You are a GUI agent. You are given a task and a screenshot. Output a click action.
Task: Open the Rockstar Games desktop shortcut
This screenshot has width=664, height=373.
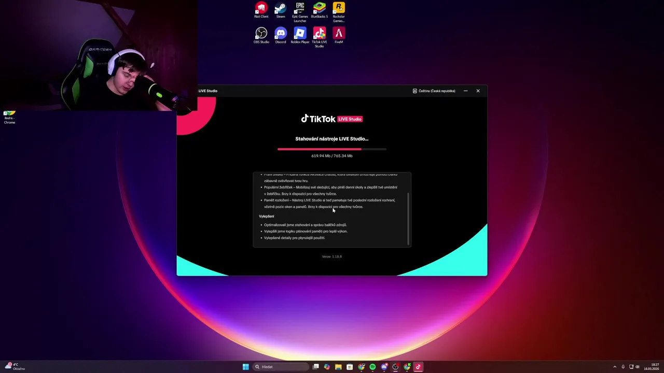tap(339, 12)
